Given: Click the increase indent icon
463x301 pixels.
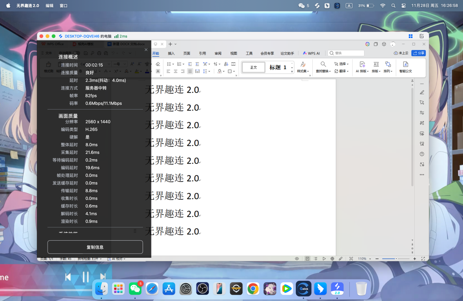Looking at the screenshot, I should coord(197,64).
